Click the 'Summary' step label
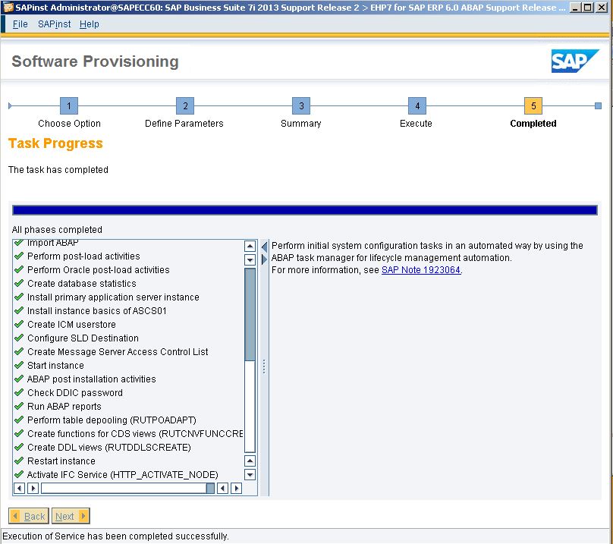 click(x=300, y=124)
